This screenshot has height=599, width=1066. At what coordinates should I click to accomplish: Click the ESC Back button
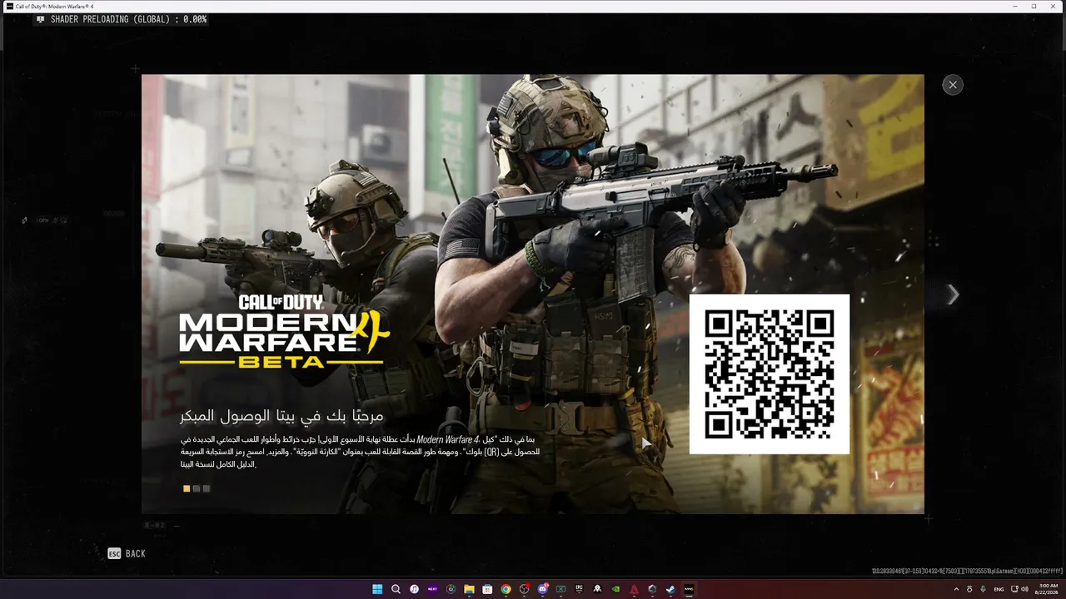tap(127, 553)
